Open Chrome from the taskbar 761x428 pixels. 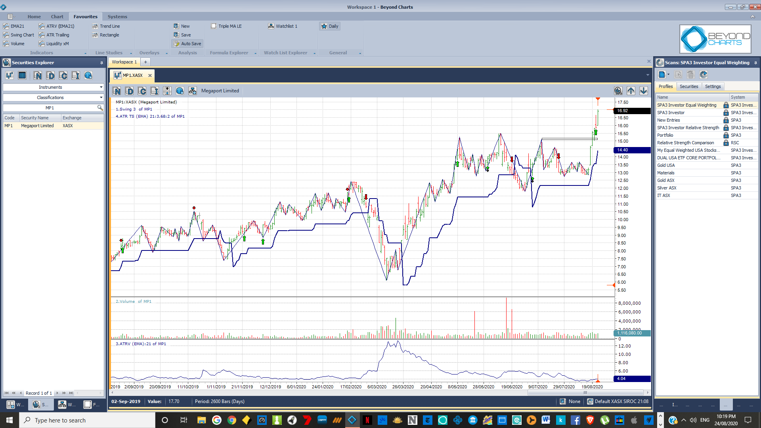(232, 420)
